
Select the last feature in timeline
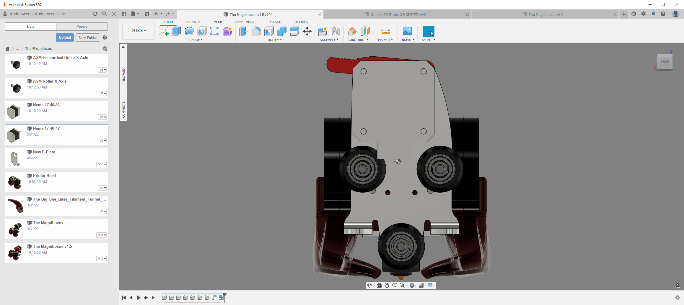tap(221, 297)
